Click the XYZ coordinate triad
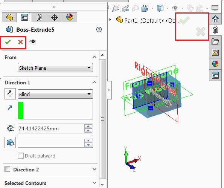 pos(132,159)
